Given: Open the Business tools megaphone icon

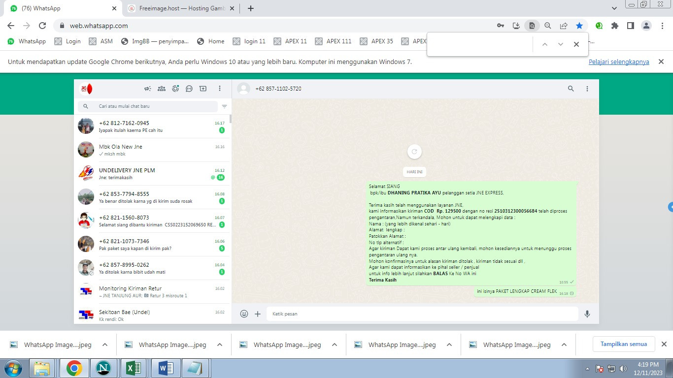Looking at the screenshot, I should (147, 89).
